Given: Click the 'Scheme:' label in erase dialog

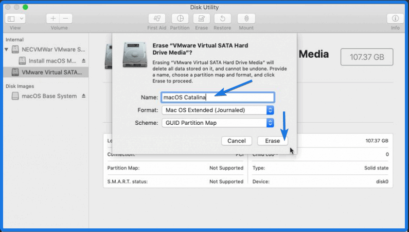Looking at the screenshot, I should 146,123.
